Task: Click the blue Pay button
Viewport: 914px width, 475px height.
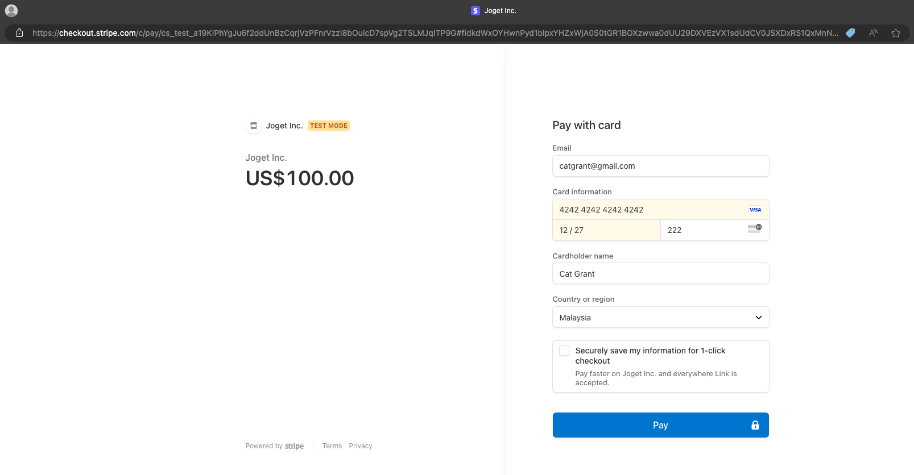Action: pyautogui.click(x=660, y=425)
